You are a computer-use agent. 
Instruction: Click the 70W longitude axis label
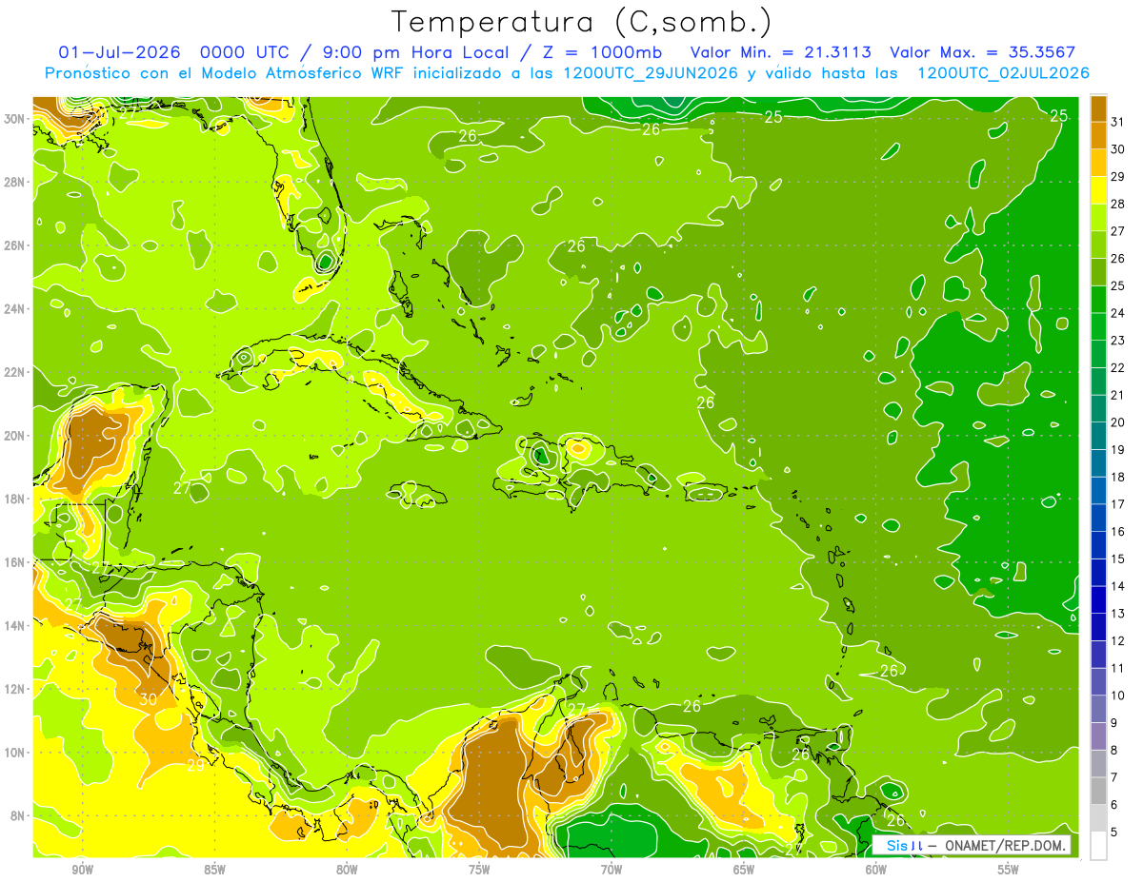pyautogui.click(x=612, y=870)
